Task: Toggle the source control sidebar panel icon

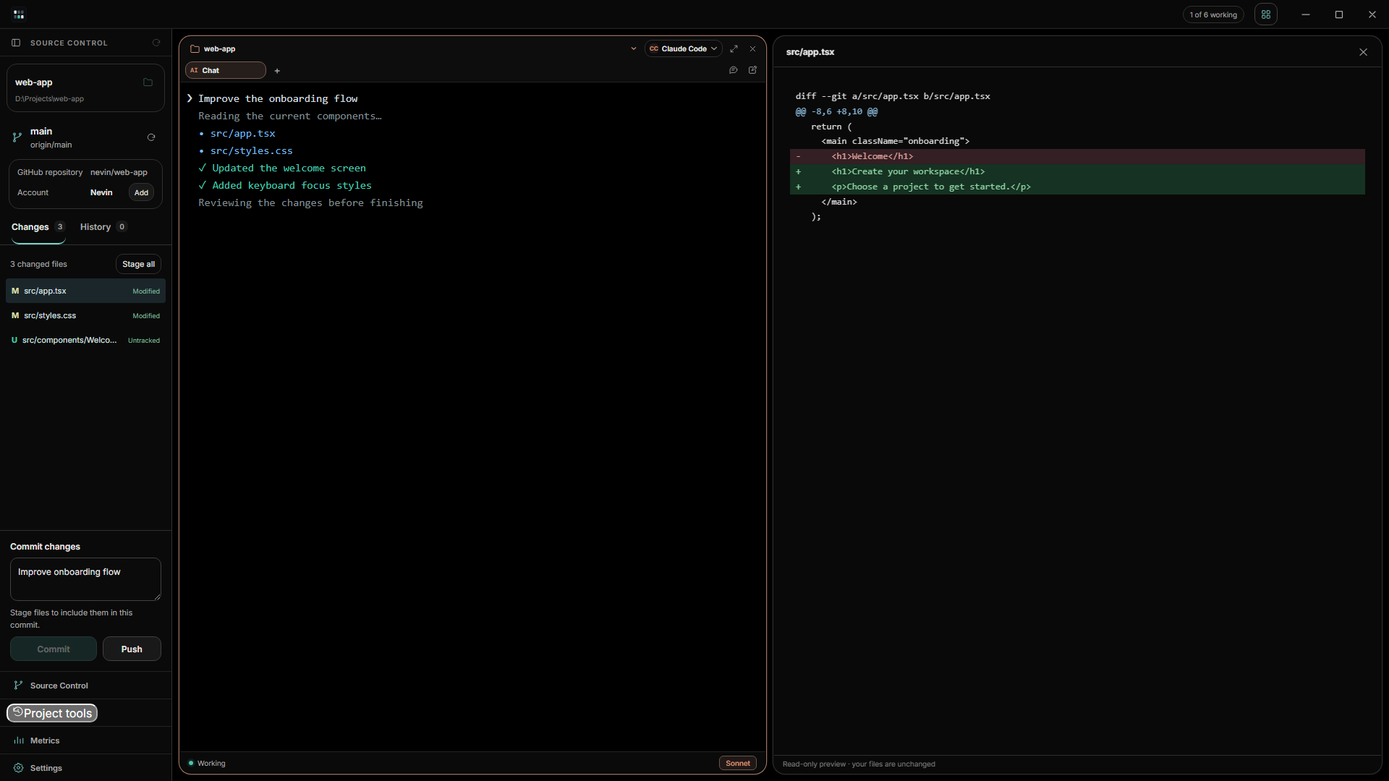Action: pos(16,43)
